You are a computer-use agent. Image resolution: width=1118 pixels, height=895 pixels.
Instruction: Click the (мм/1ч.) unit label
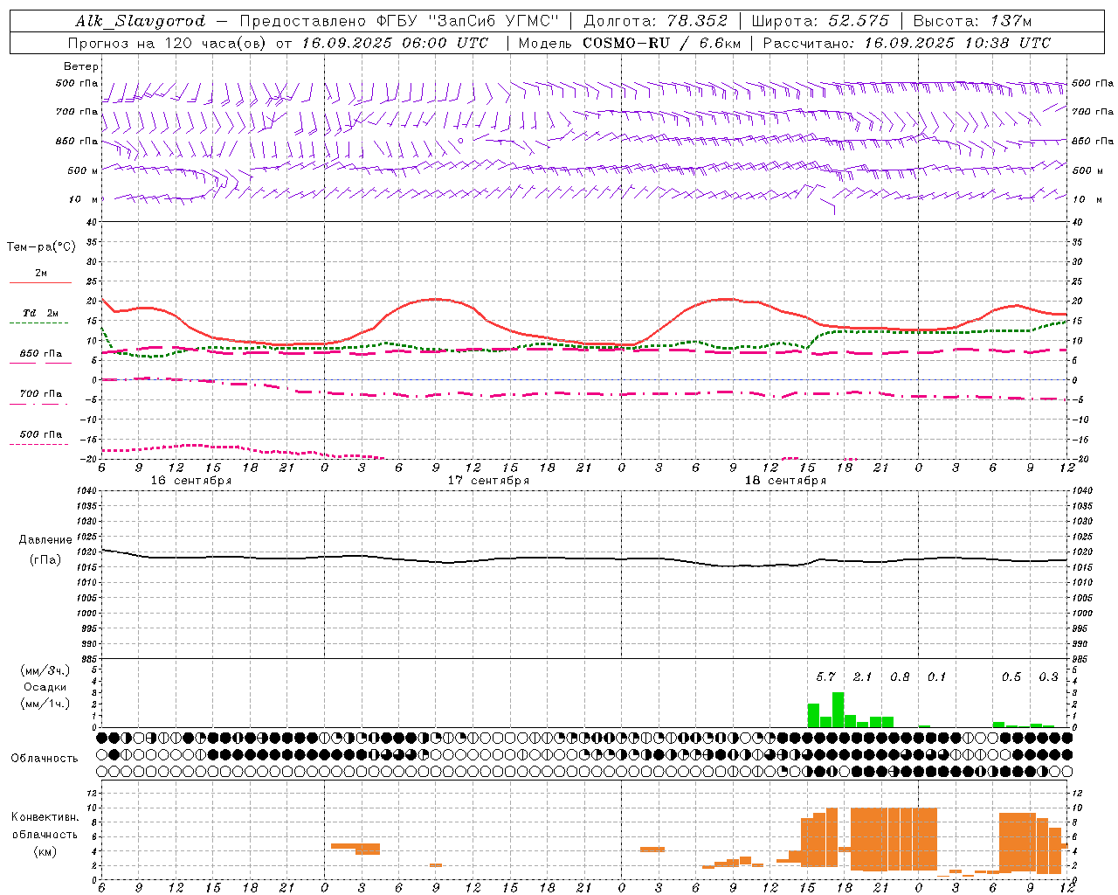(45, 704)
